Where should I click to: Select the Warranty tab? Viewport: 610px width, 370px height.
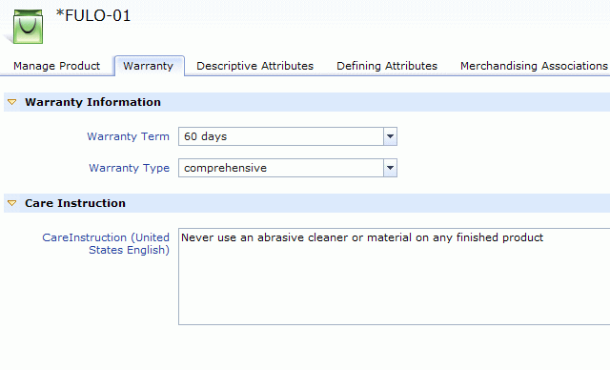click(x=149, y=66)
